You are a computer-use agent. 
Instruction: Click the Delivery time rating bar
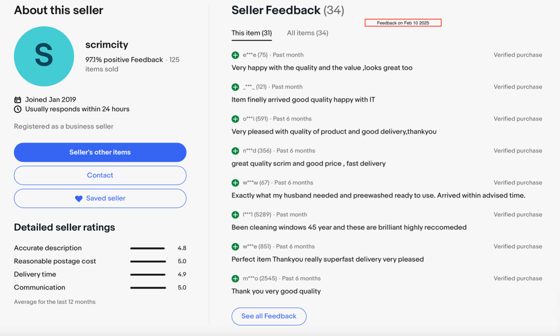pos(148,274)
